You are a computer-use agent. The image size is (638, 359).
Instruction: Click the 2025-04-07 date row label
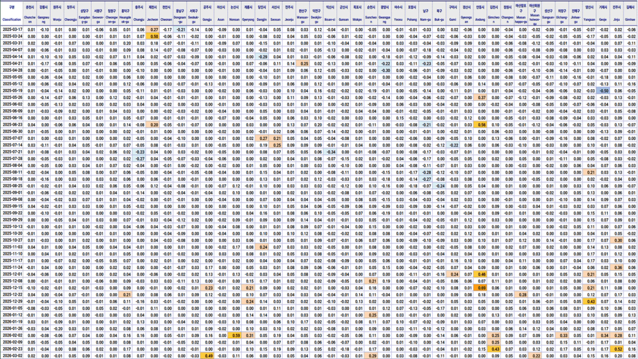point(12,50)
